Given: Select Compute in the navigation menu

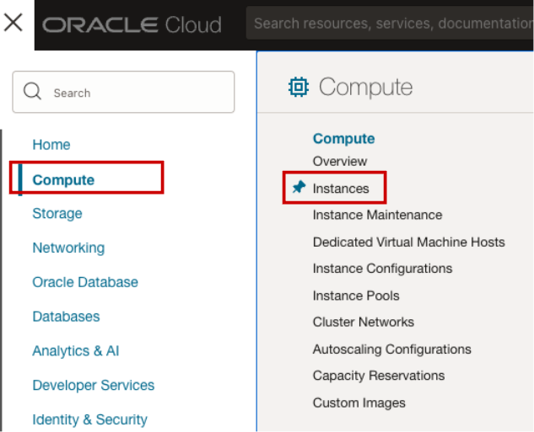Looking at the screenshot, I should tap(63, 179).
